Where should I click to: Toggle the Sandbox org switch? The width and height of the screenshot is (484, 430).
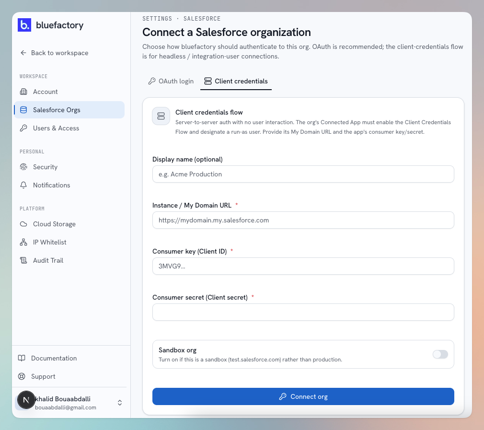[440, 354]
